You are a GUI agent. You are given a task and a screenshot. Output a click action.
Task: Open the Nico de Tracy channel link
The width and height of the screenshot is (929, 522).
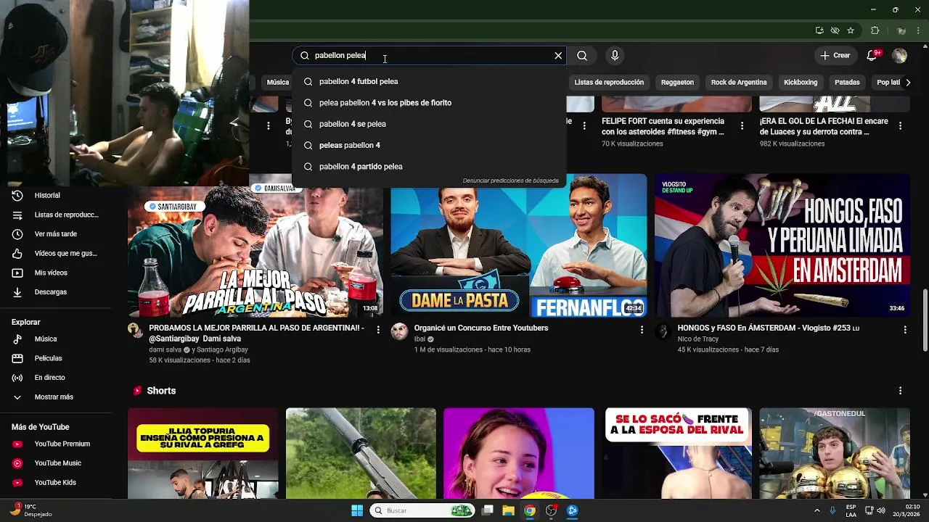coord(698,339)
